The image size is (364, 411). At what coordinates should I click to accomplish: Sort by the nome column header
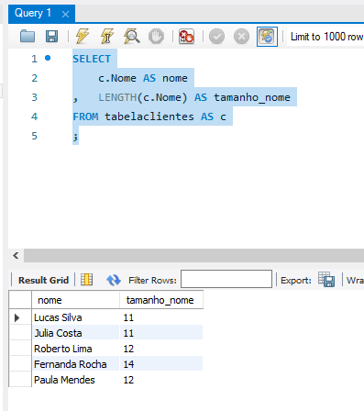tap(75, 300)
